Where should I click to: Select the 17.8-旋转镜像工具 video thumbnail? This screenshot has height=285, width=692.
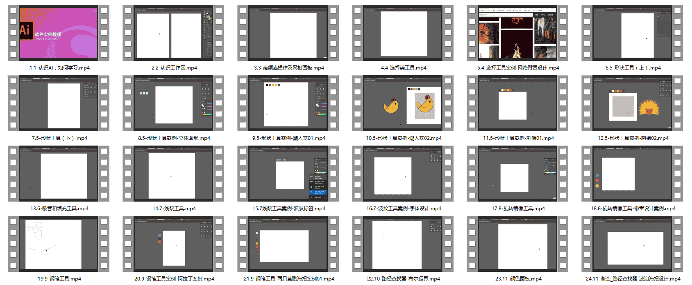pos(517,174)
